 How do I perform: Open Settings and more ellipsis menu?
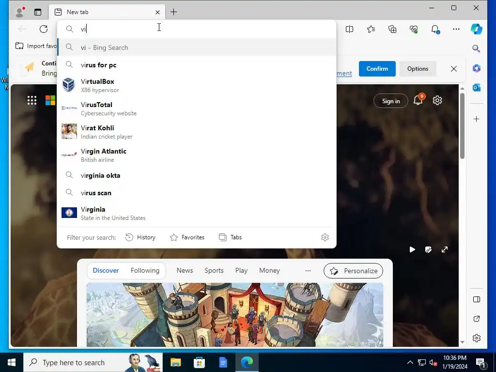pyautogui.click(x=456, y=29)
